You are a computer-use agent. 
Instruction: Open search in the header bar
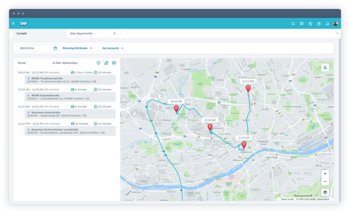[x=293, y=24]
